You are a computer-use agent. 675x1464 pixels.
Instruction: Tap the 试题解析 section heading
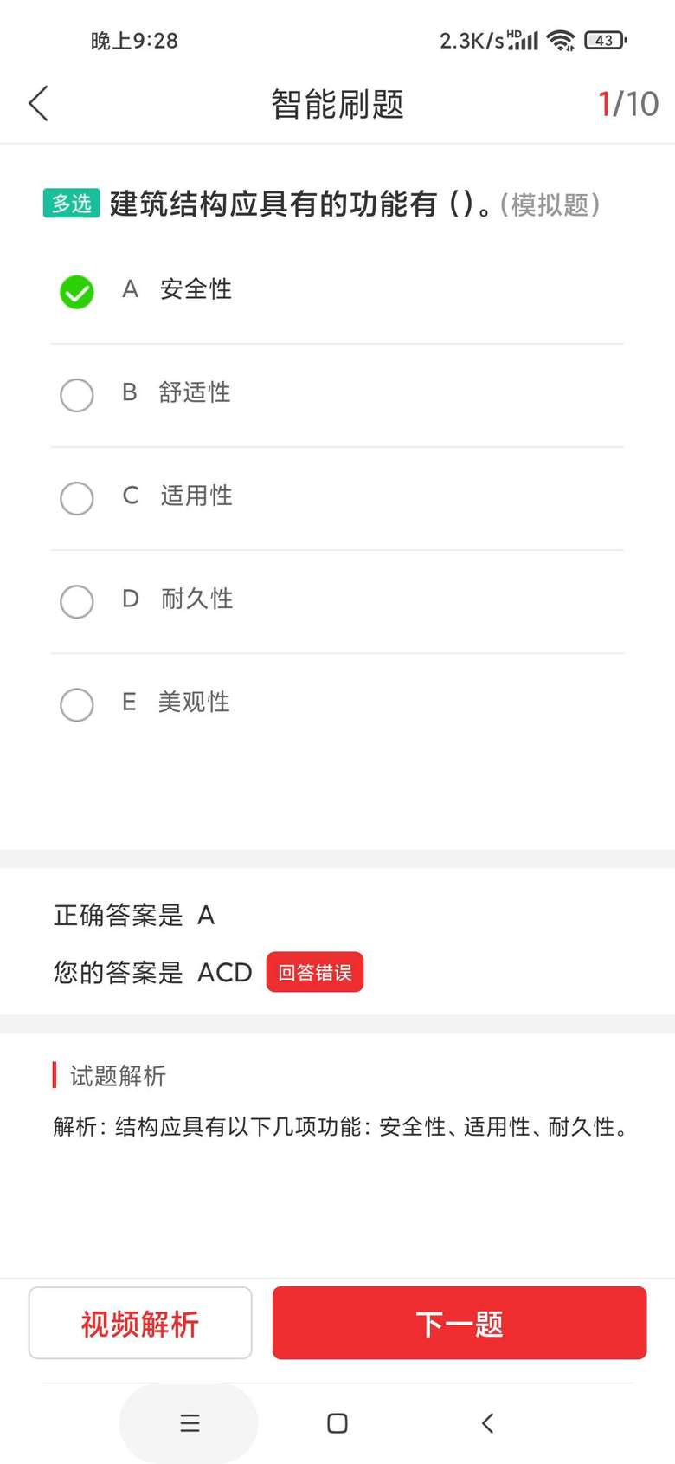point(118,1076)
